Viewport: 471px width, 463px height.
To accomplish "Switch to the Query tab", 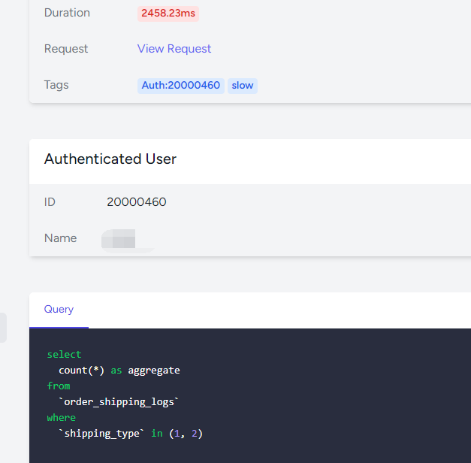I will 59,310.
